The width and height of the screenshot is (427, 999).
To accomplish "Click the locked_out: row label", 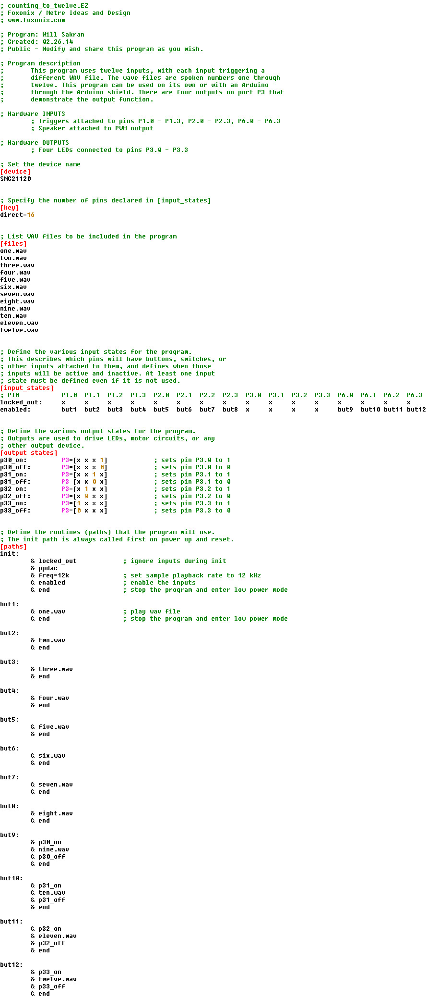I will [x=21, y=402].
